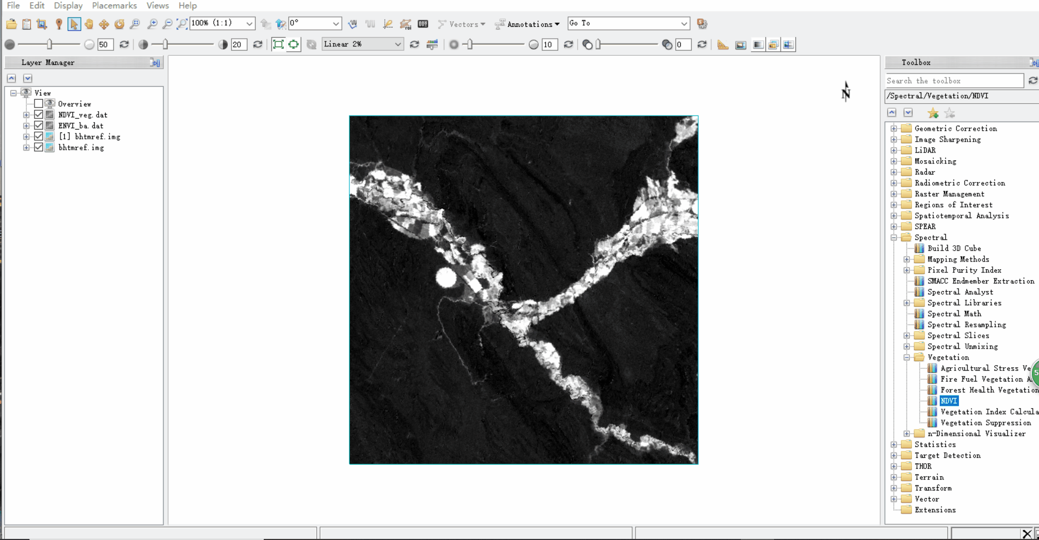Open the histogram stretch editor icon
Viewport: 1039px width, 540px height.
[432, 44]
